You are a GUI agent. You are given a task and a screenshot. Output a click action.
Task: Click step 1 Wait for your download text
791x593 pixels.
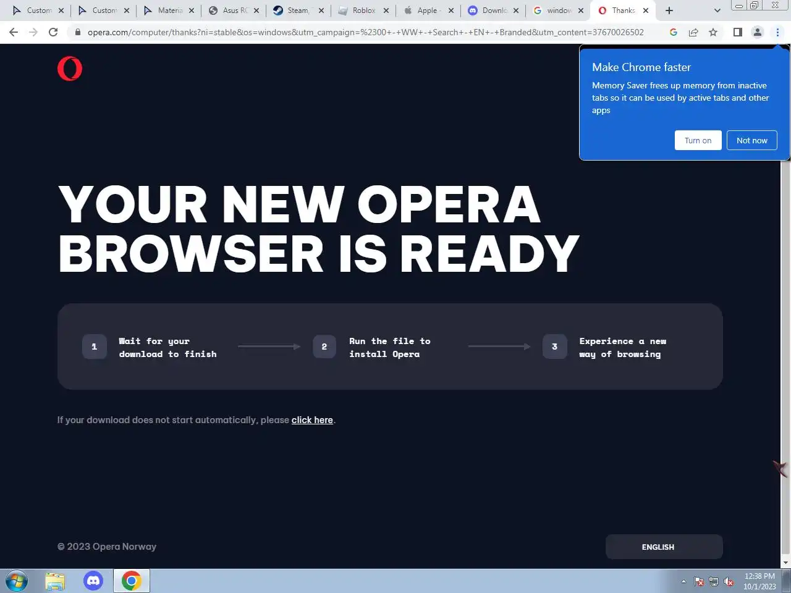pyautogui.click(x=167, y=347)
